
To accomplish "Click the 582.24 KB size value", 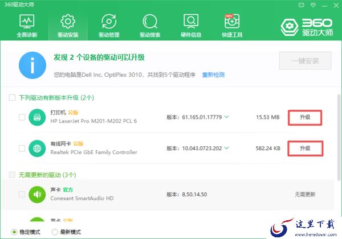I will [268, 148].
